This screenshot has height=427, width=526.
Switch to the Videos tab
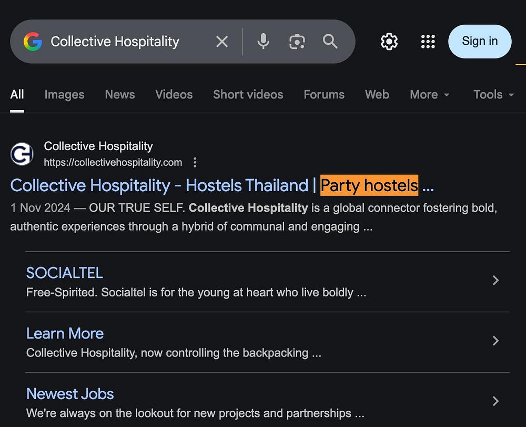pyautogui.click(x=174, y=95)
